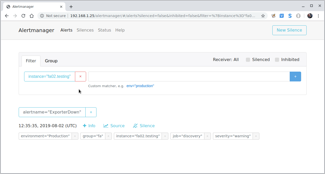Open the Silences page
The height and width of the screenshot is (174, 325).
click(85, 30)
